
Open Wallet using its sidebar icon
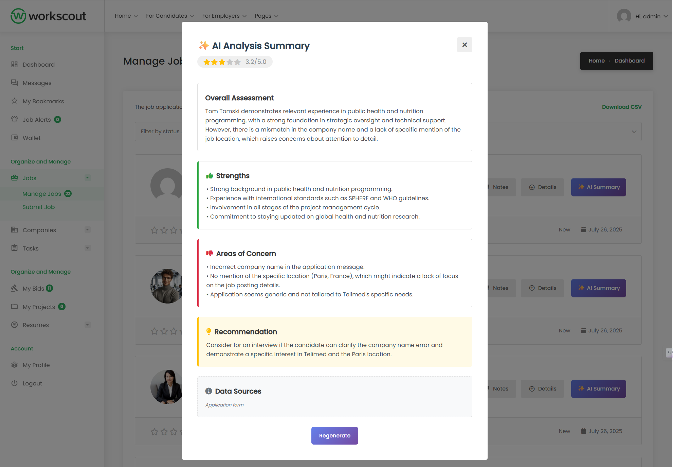tap(14, 138)
